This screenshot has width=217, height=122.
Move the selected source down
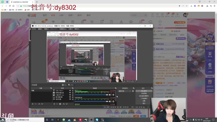point(67,104)
